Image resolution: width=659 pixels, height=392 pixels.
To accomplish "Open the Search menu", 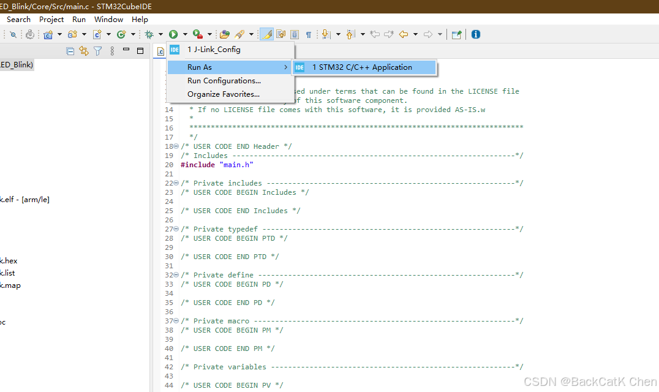I will pos(18,20).
